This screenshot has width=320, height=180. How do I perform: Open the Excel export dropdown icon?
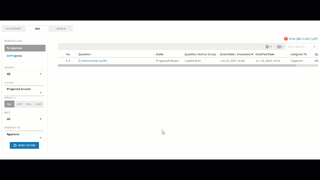[x=269, y=47]
